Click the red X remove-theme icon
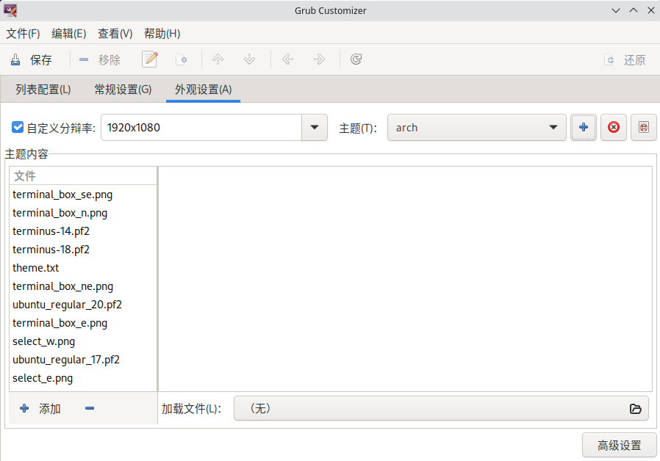This screenshot has width=660, height=461. (614, 128)
